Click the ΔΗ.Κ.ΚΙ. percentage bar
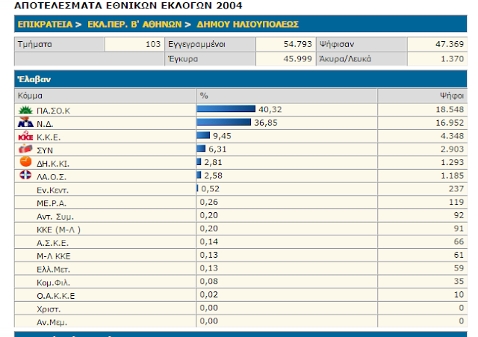Image resolution: width=478 pixels, height=337 pixels. pos(199,161)
